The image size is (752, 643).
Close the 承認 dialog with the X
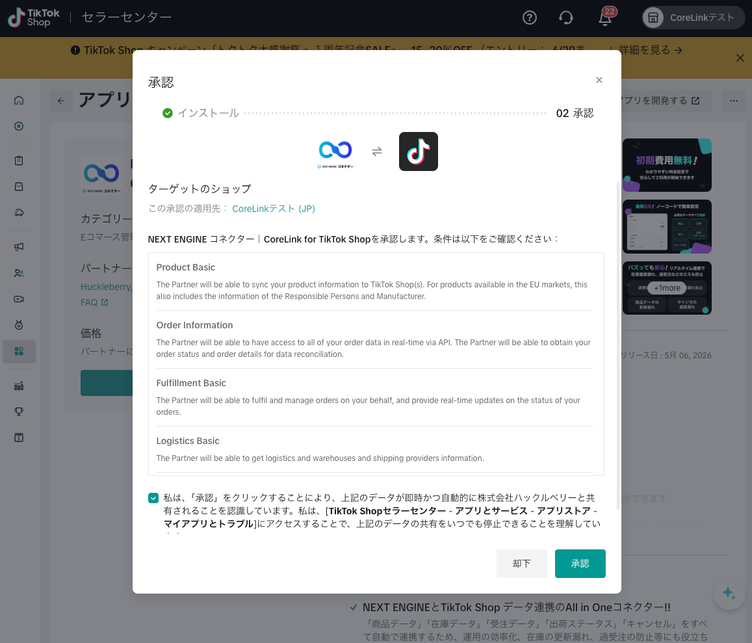click(x=599, y=80)
